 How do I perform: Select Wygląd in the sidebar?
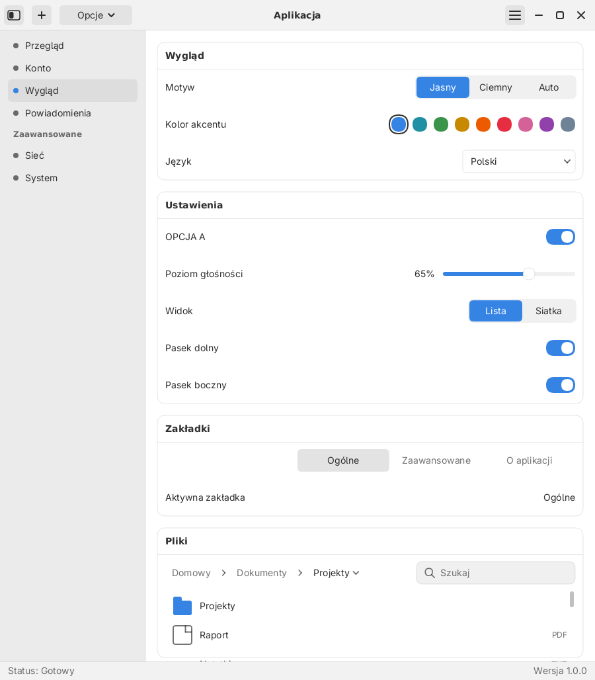tap(73, 91)
